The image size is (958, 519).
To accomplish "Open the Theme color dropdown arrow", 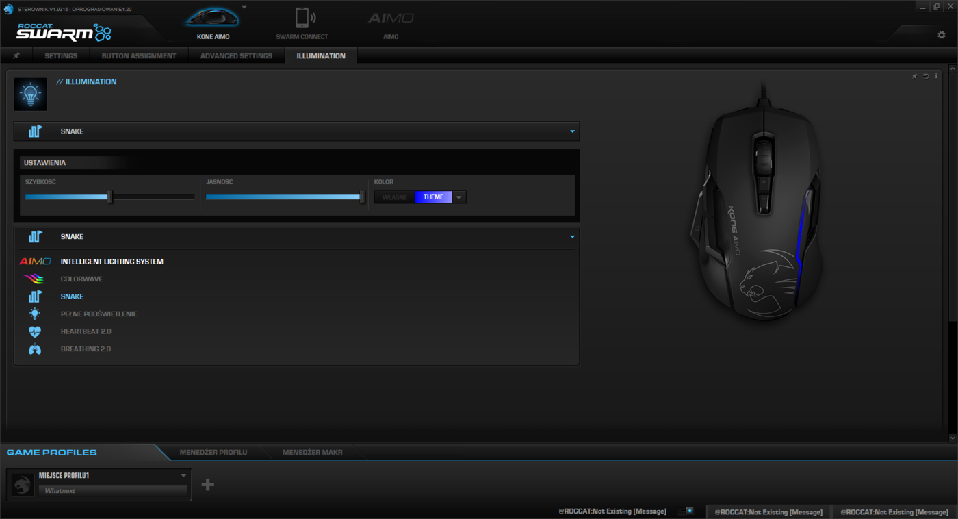I will point(459,197).
